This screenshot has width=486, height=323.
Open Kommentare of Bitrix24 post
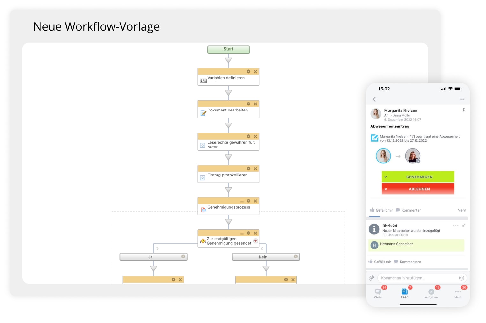408,262
